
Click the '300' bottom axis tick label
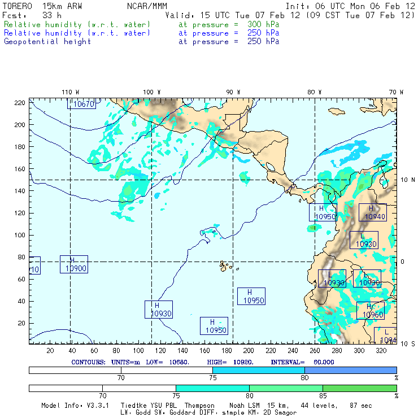point(359,351)
